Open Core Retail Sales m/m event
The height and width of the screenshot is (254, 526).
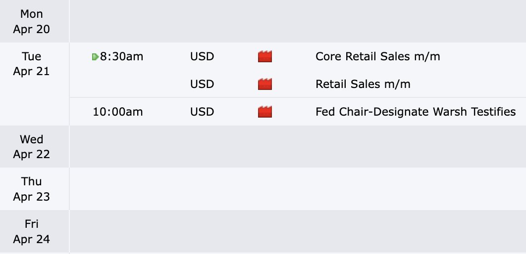pyautogui.click(x=378, y=56)
